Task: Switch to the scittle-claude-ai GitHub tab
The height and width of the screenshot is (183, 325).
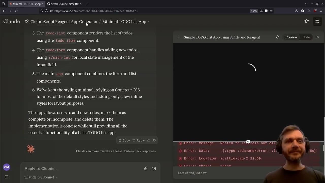Action: click(65, 4)
